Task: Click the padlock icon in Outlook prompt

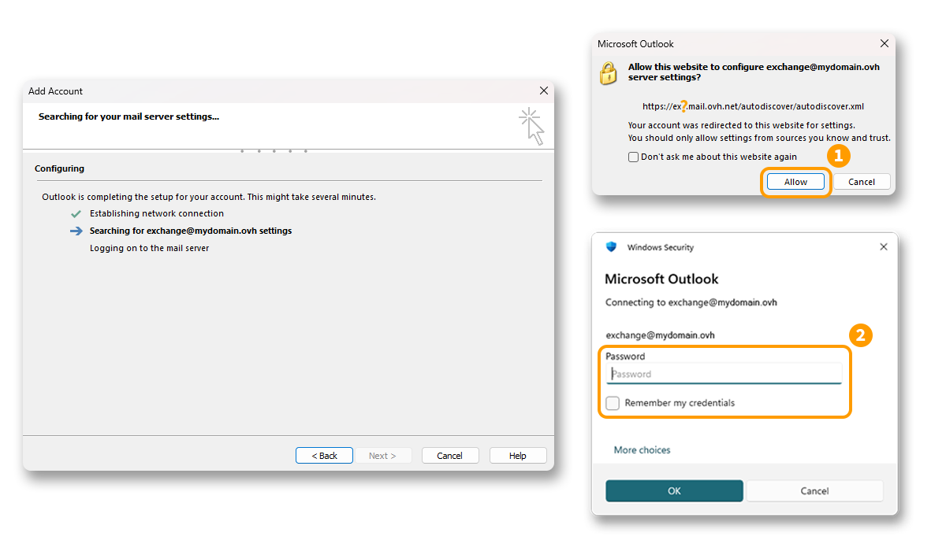Action: 608,72
